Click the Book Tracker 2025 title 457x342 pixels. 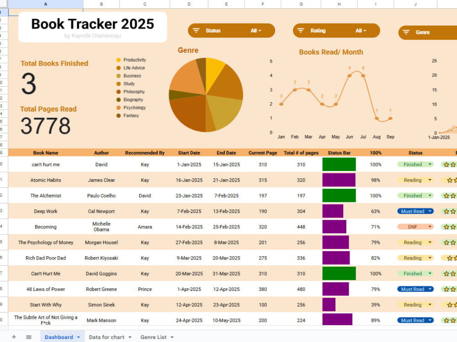(92, 24)
